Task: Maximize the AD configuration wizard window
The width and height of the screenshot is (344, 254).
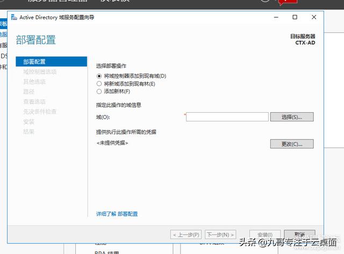Action: click(295, 17)
